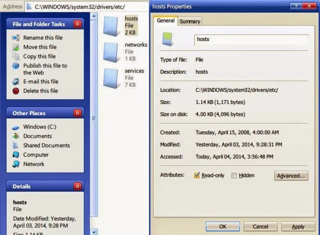Open the Network link
This screenshot has width=320, height=235.
tap(34, 164)
